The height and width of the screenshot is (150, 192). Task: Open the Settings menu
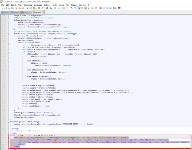click(47, 5)
